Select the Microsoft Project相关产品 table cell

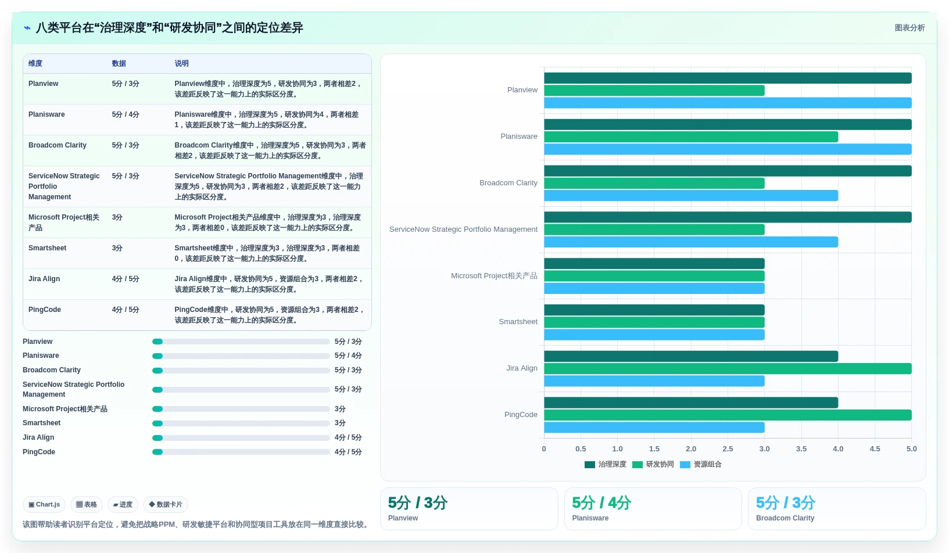(x=65, y=222)
